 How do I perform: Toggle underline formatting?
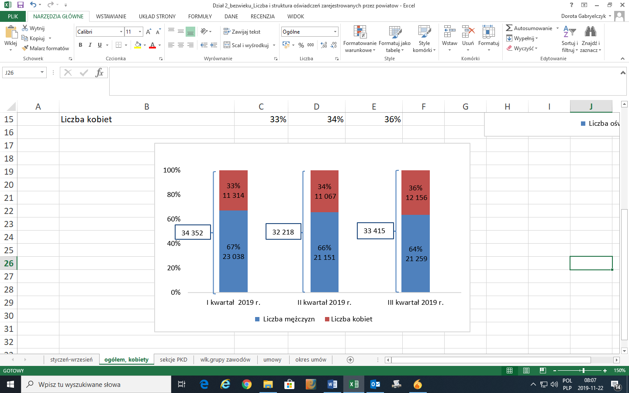(x=100, y=45)
